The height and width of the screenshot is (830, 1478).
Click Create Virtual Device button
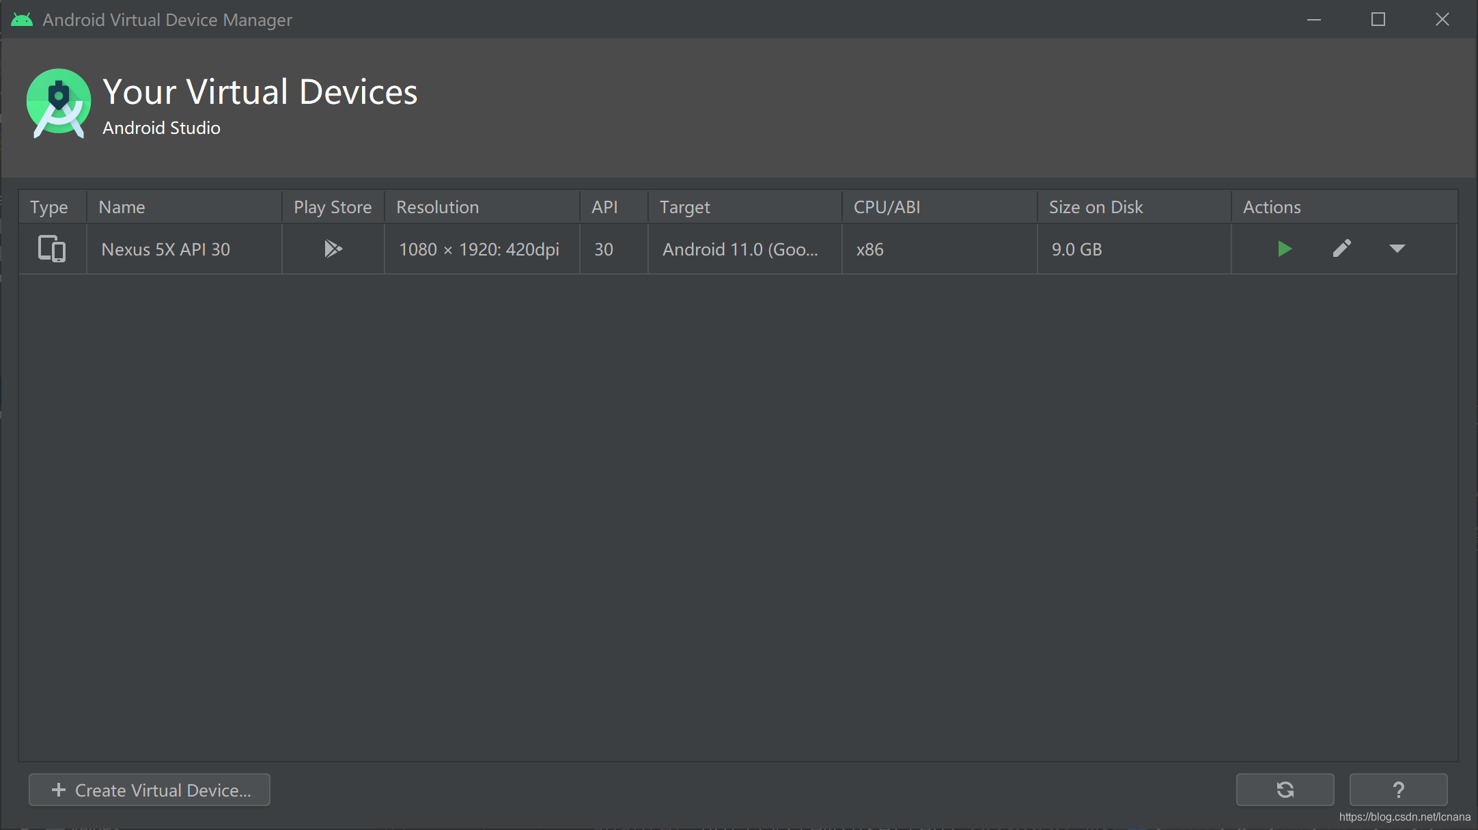(150, 790)
